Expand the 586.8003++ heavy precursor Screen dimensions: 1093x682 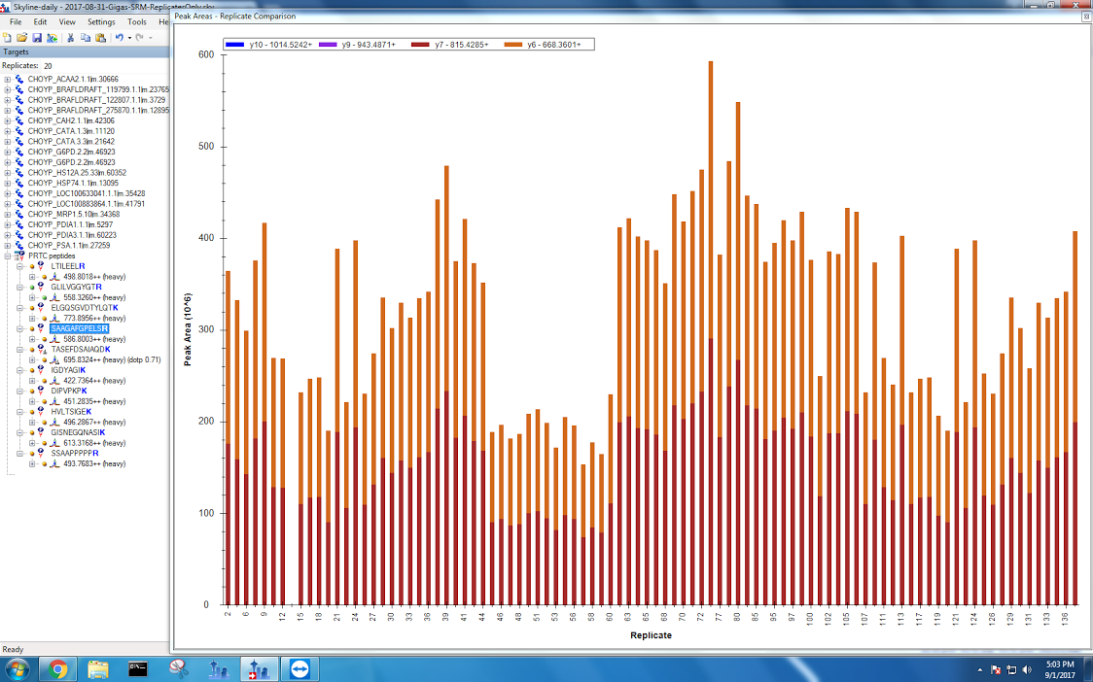tap(32, 339)
